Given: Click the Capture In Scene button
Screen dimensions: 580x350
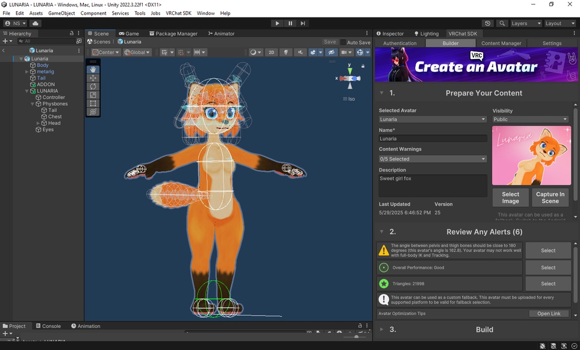Looking at the screenshot, I should [x=549, y=198].
